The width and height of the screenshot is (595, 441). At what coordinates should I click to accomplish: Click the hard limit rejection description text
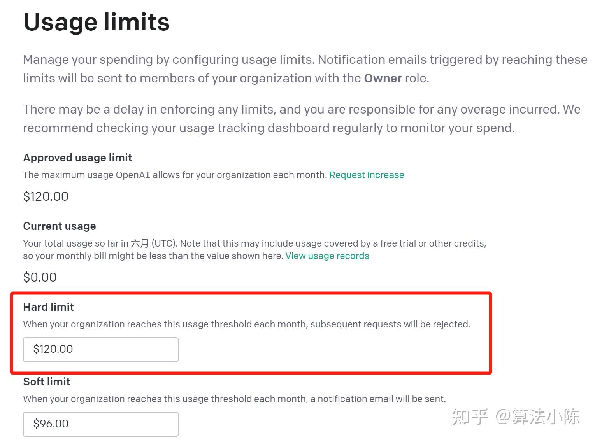(x=247, y=324)
